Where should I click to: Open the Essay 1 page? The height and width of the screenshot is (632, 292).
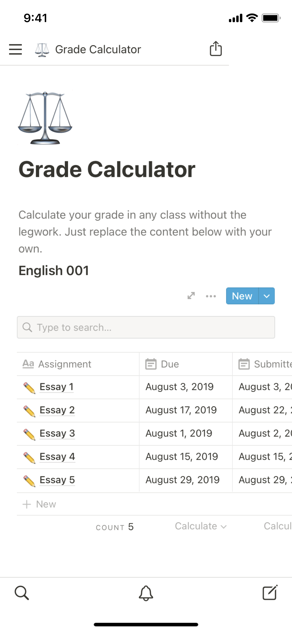point(57,387)
